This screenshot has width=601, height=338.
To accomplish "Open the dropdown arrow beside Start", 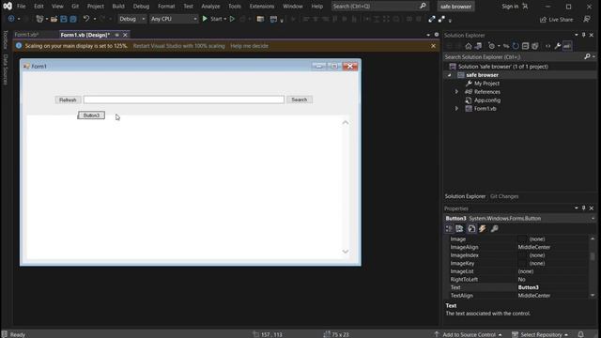I will 225,19.
